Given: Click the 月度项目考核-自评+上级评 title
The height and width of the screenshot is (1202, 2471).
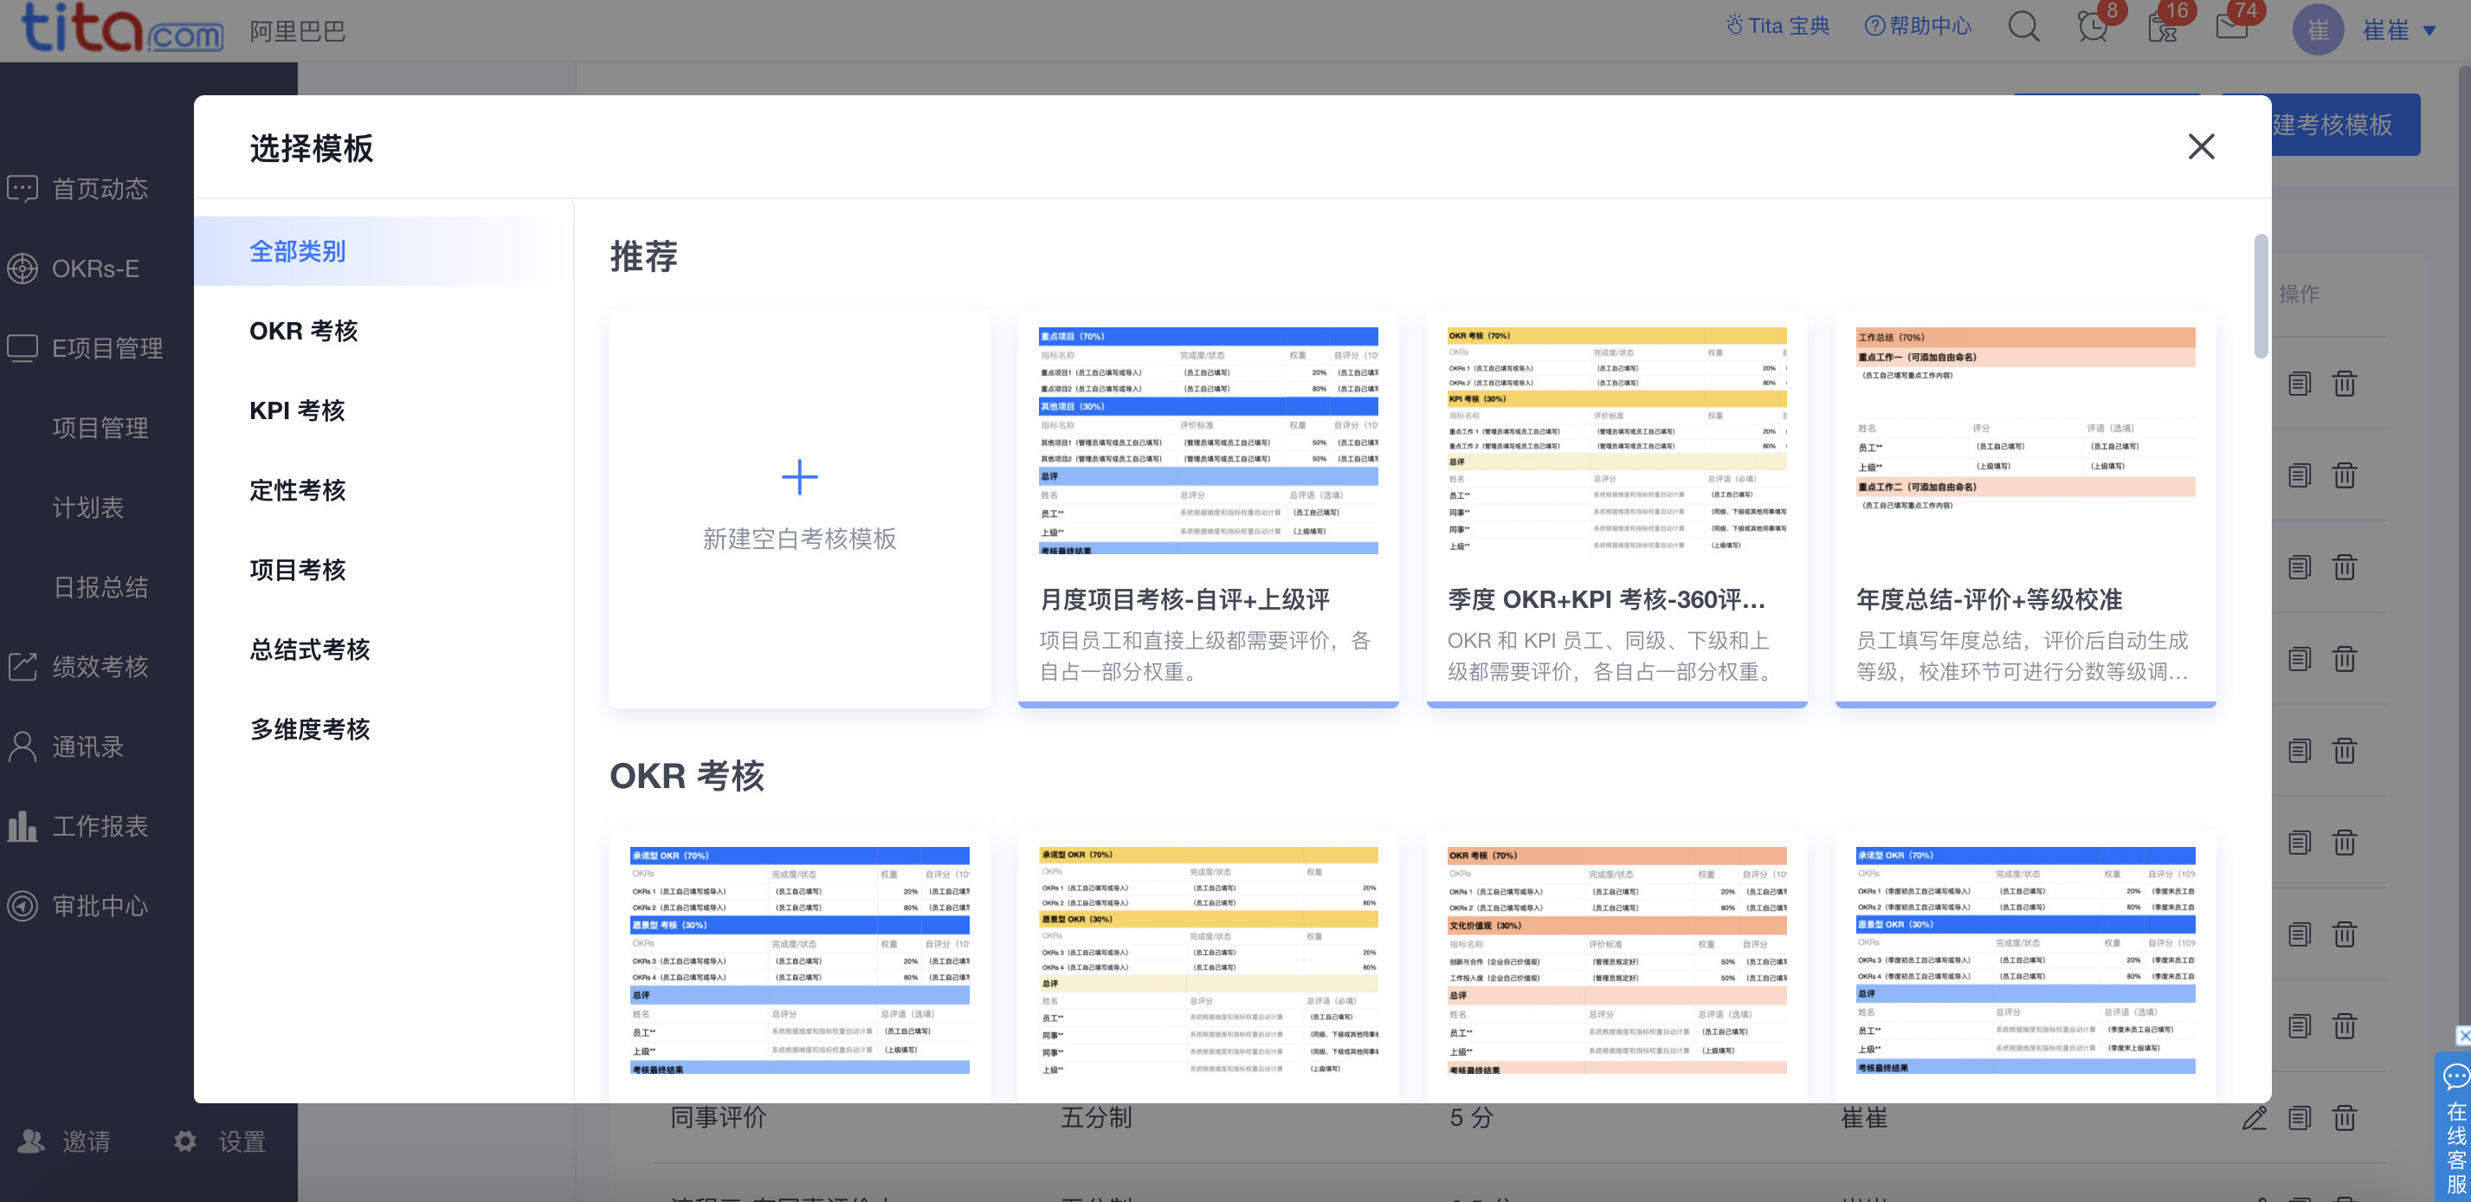Looking at the screenshot, I should click(1184, 599).
